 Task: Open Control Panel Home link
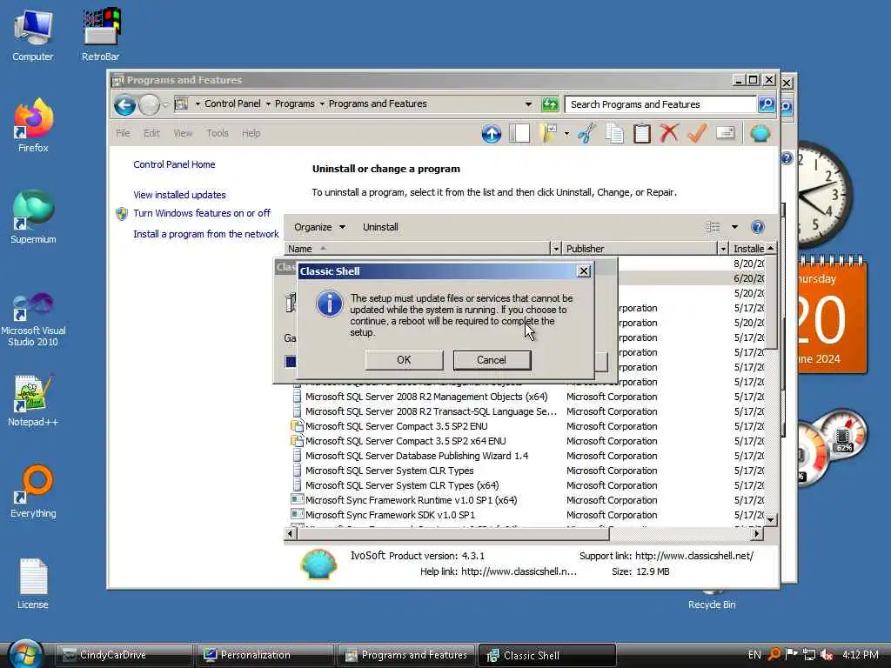[x=174, y=164]
